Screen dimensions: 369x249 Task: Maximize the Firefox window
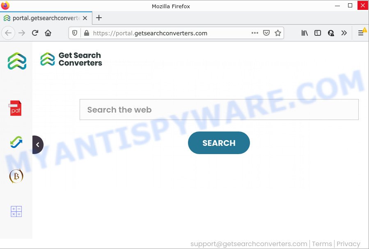(350, 5)
